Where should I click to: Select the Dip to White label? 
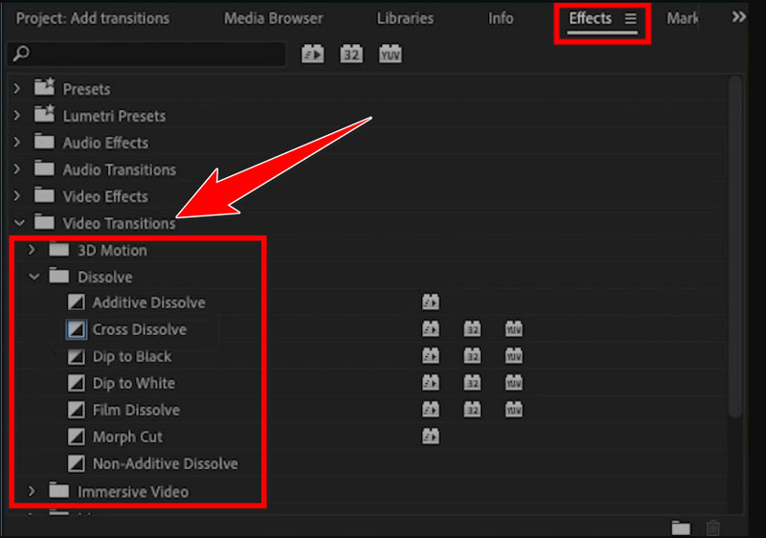pyautogui.click(x=134, y=383)
